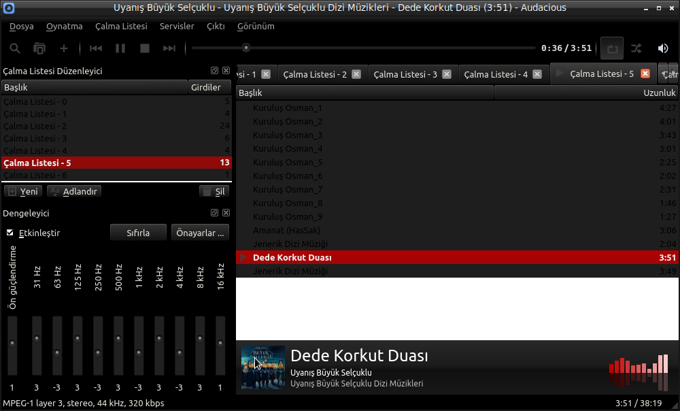Click the Girdiler column header

[x=210, y=87]
